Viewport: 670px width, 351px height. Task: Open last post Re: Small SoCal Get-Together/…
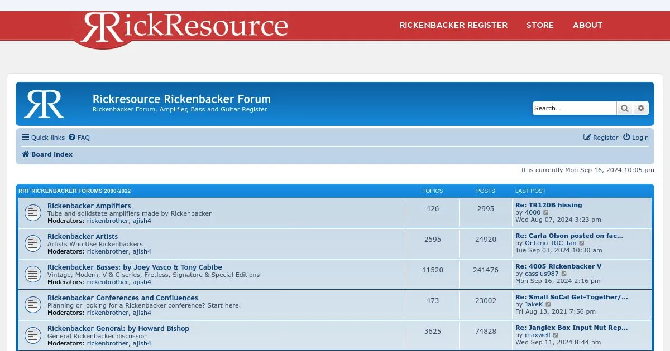pyautogui.click(x=571, y=297)
